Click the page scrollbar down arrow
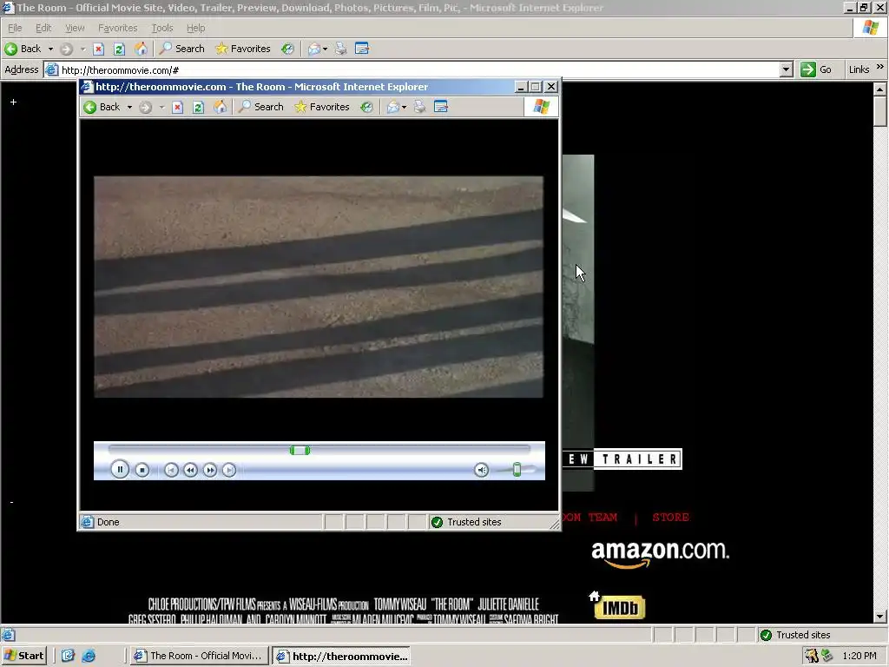The height and width of the screenshot is (667, 889). tap(880, 616)
